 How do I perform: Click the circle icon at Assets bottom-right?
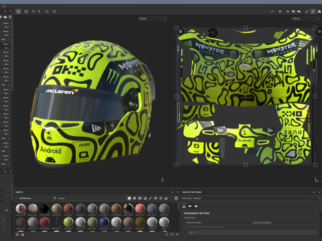[x=166, y=234]
